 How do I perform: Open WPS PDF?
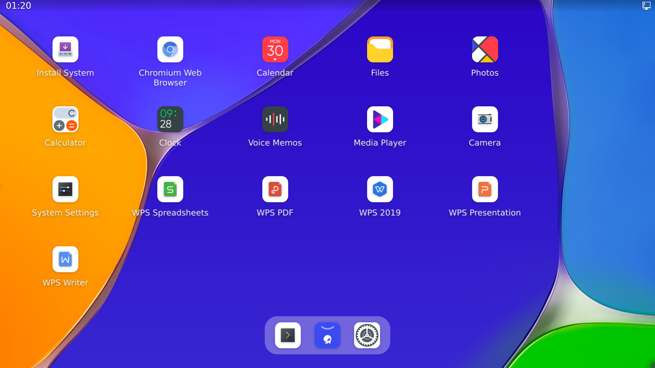coord(275,189)
